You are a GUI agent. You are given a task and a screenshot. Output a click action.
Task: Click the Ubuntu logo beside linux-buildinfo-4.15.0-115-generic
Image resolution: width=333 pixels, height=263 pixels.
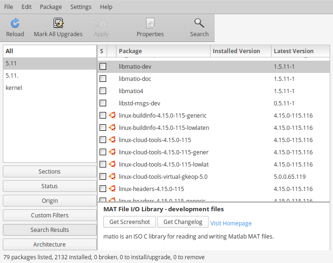[x=112, y=115]
